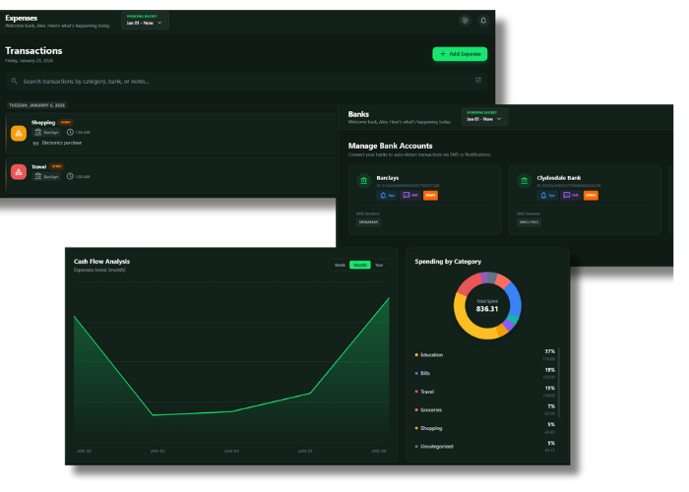Toggle the SMS badge for Barclays
689x492 pixels.
(410, 196)
